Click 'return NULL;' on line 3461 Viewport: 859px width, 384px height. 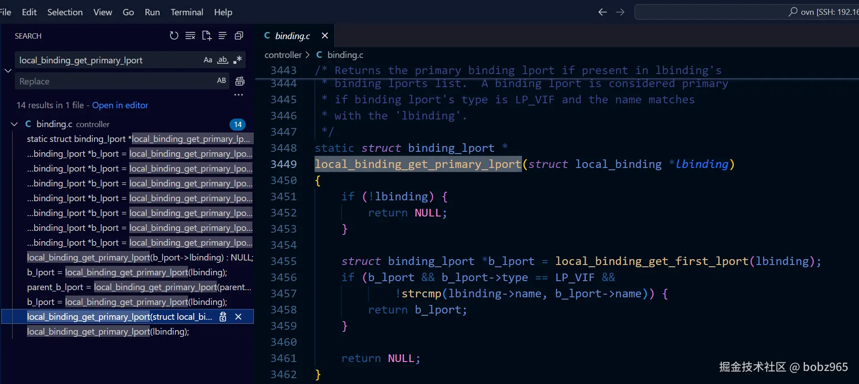click(x=381, y=358)
